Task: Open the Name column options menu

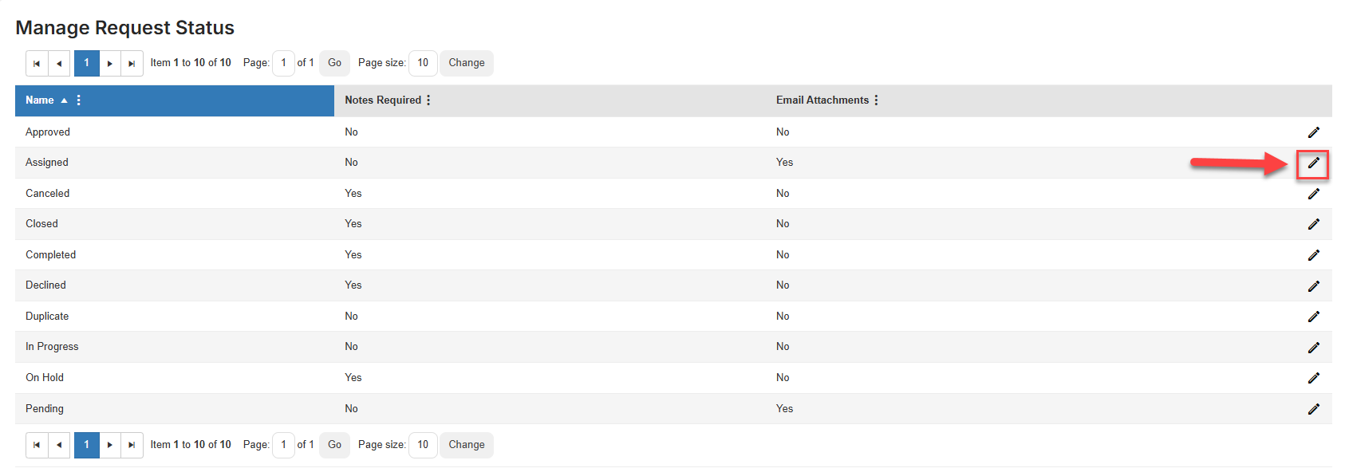Action: click(78, 100)
